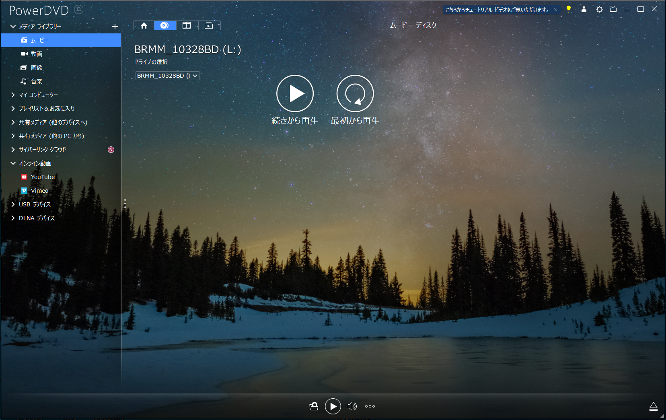Click the 最初から再生 restart button

(x=355, y=93)
